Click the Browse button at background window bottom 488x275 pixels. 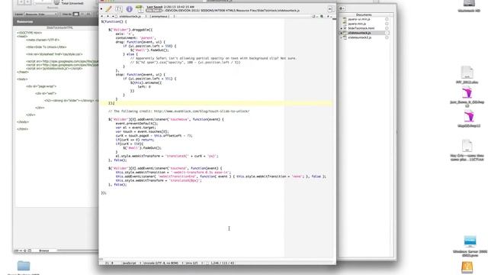click(x=44, y=251)
